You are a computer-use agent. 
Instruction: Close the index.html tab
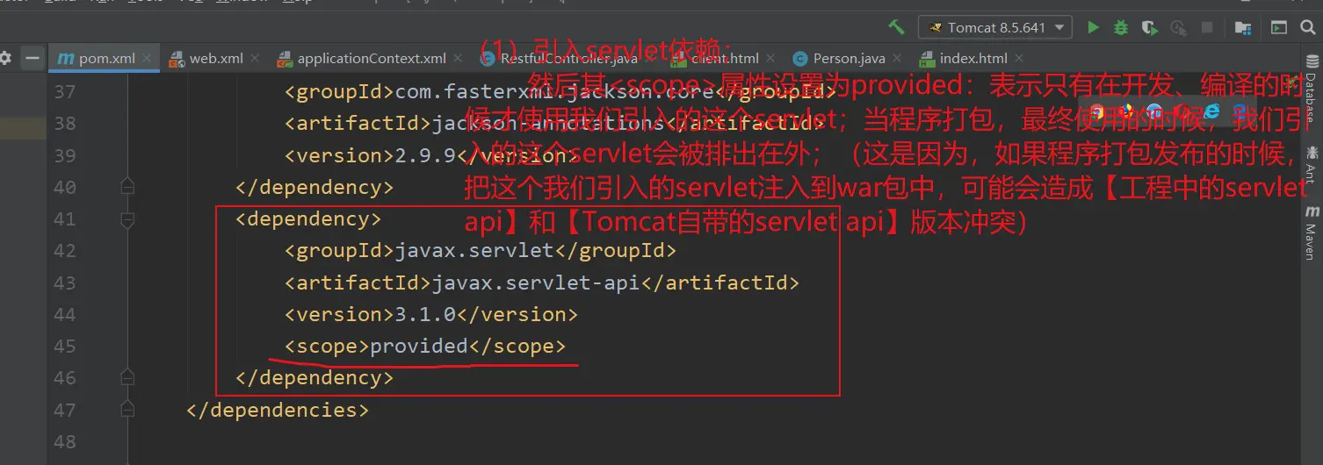point(1019,59)
